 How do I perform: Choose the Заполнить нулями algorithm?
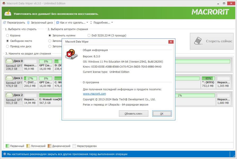click(x=50, y=36)
